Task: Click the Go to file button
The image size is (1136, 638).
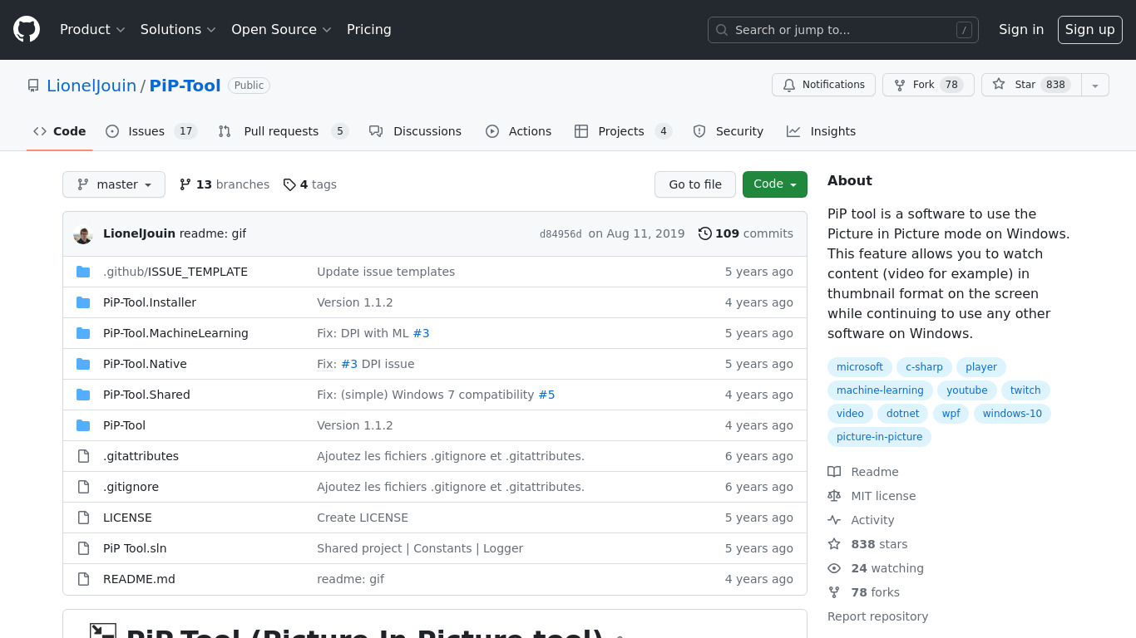Action: 695,184
